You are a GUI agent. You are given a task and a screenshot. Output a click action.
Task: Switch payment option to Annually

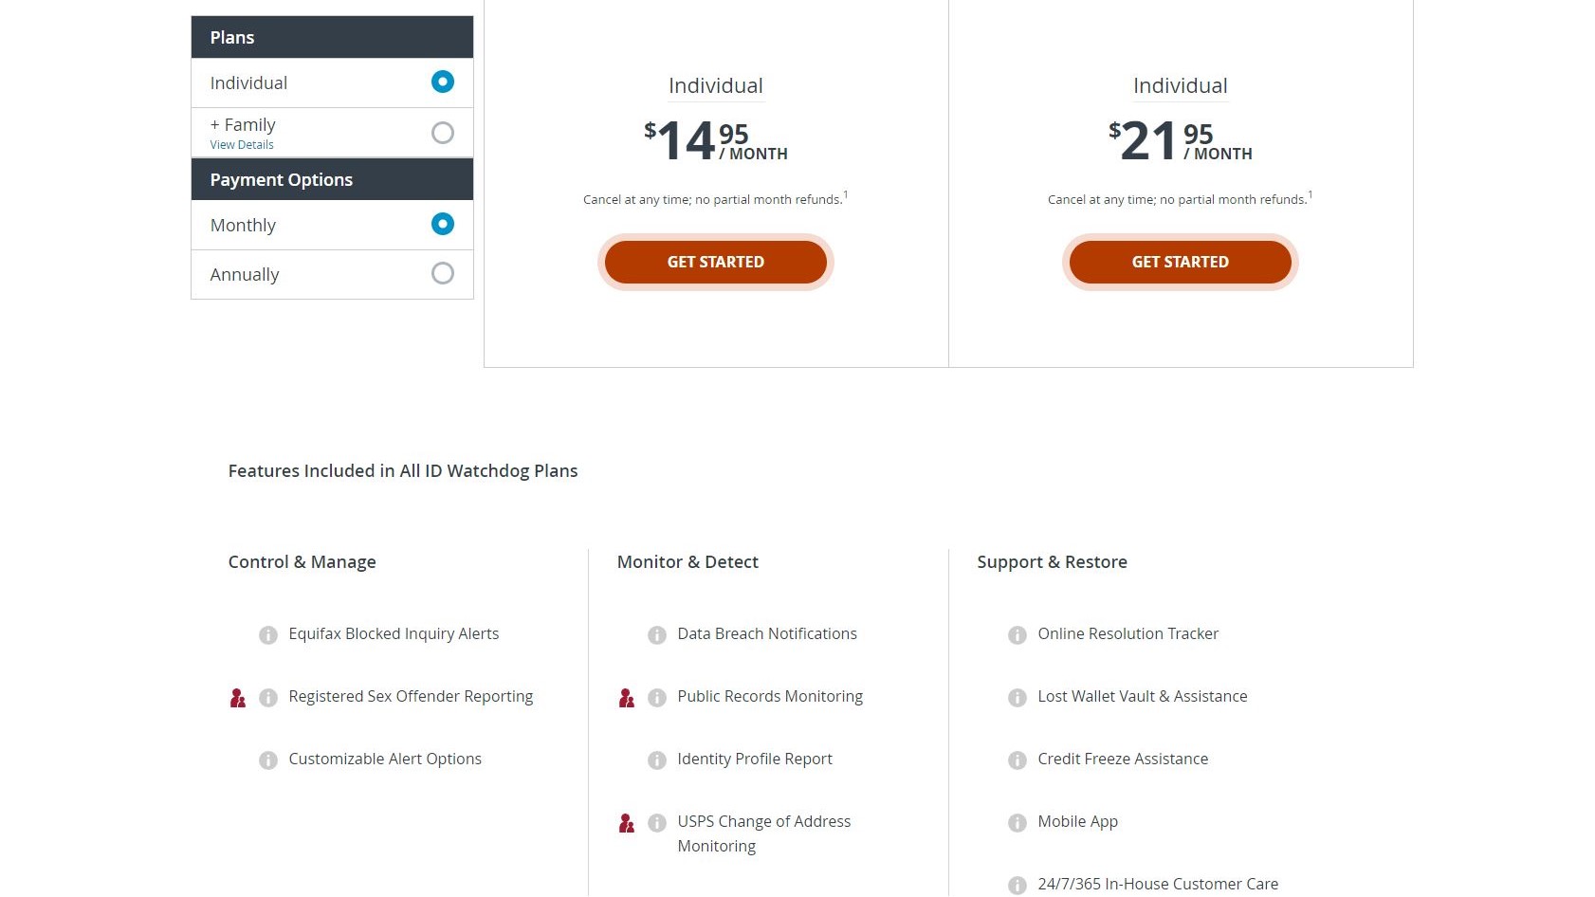pos(443,273)
